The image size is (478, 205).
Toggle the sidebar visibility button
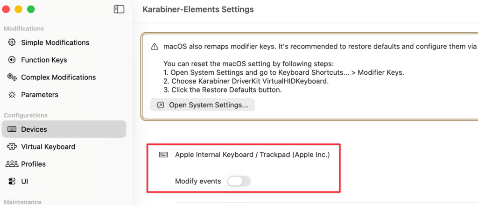point(119,9)
